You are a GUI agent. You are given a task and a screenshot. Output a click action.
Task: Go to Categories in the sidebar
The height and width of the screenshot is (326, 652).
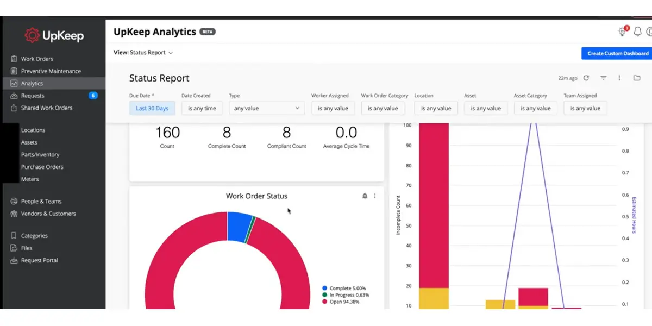pos(34,236)
